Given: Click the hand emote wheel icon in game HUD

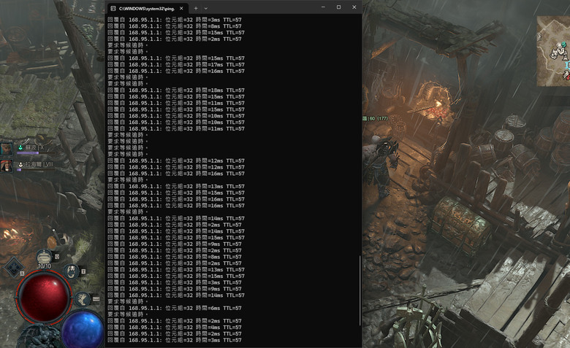Looking at the screenshot, I should [72, 271].
